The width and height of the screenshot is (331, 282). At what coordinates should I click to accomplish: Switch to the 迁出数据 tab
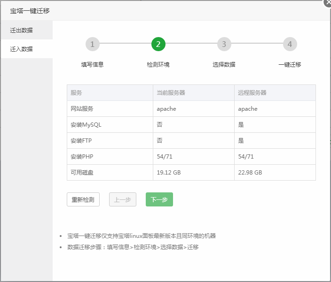click(x=22, y=30)
